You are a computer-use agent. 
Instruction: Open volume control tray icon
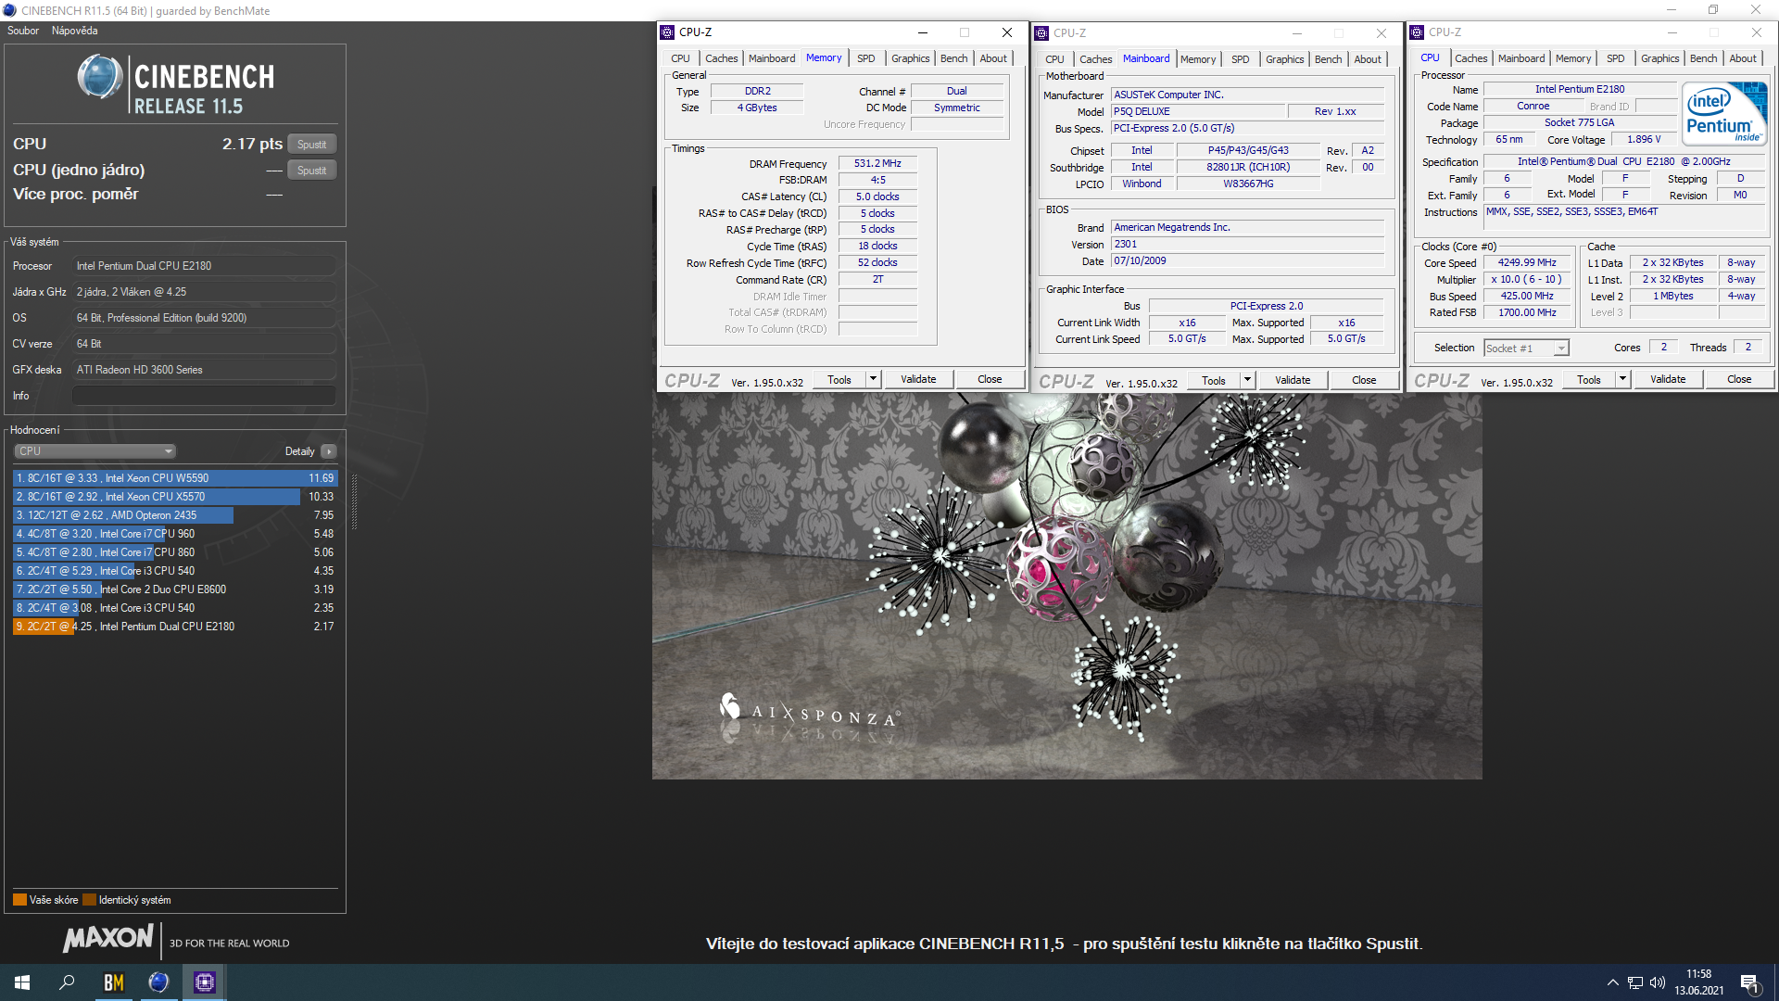(1658, 982)
